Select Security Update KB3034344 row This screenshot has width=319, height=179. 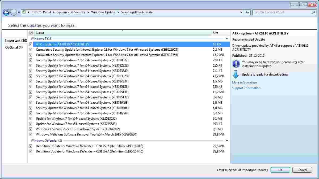pos(129,81)
